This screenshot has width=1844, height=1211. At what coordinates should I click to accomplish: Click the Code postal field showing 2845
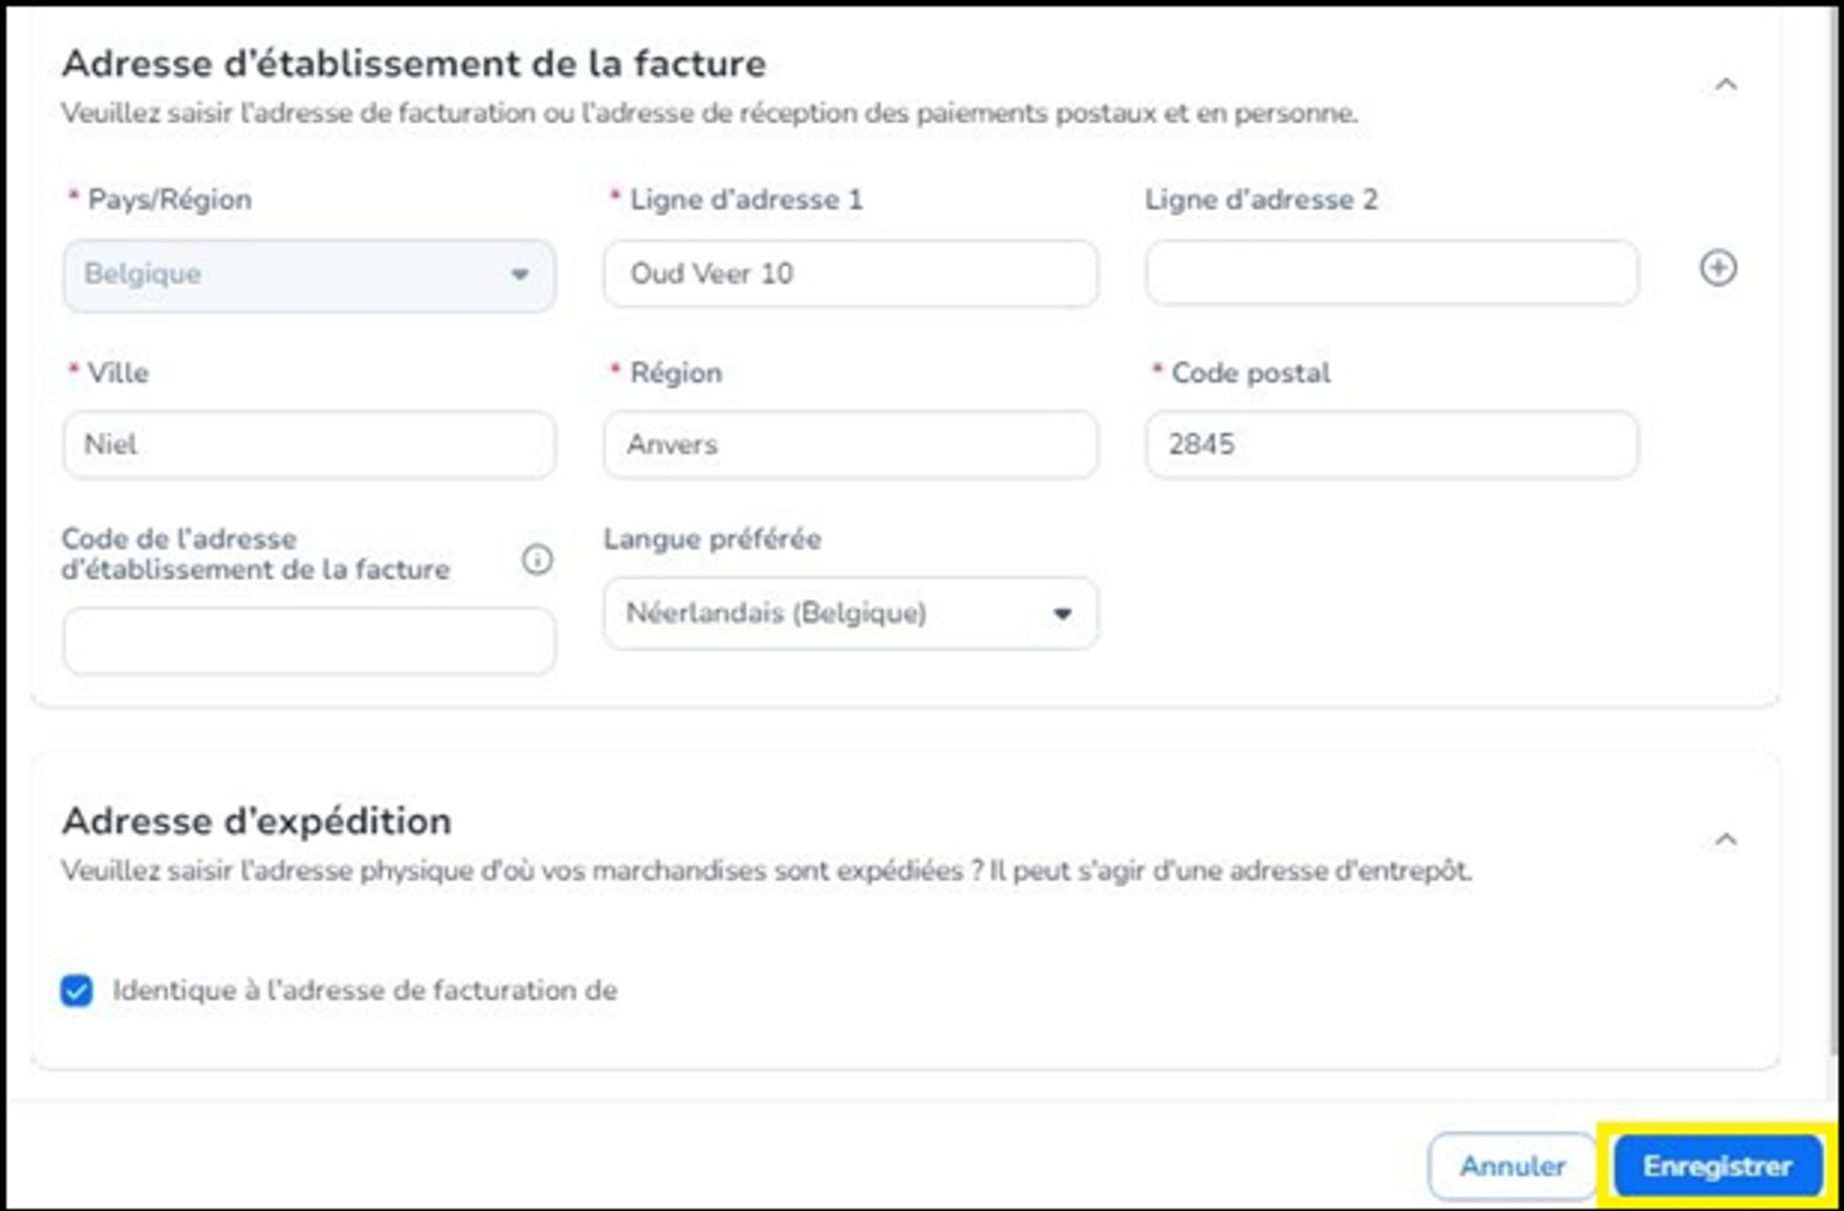pyautogui.click(x=1390, y=444)
